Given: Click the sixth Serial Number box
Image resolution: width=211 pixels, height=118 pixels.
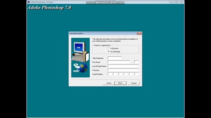Looking at the screenshot, I should point(136,74).
